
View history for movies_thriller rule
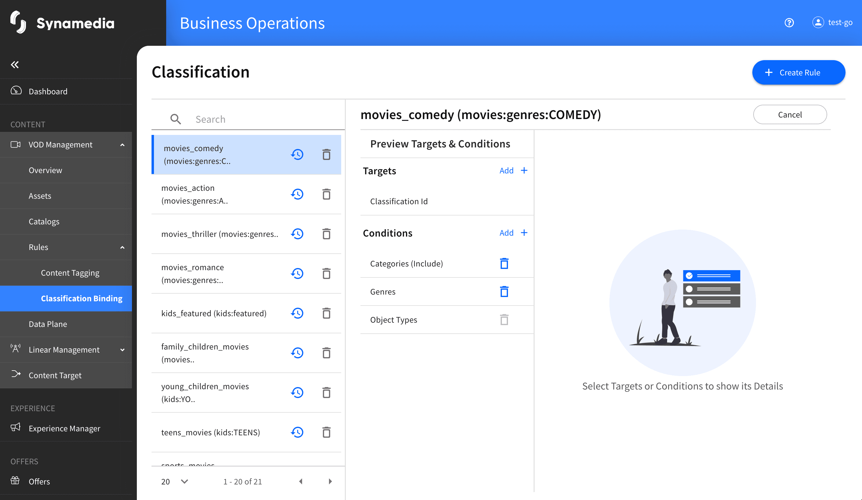pyautogui.click(x=297, y=234)
